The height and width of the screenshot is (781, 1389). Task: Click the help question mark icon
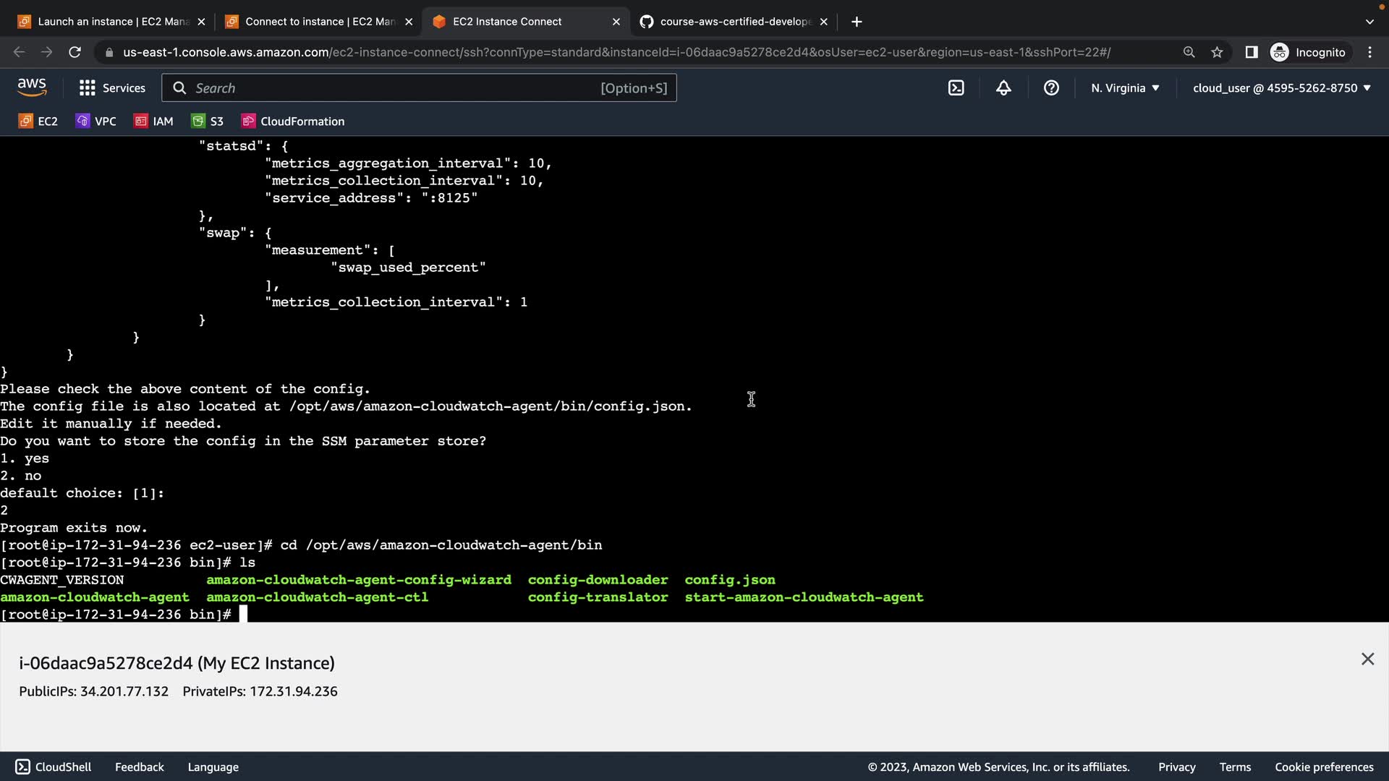[x=1051, y=88]
